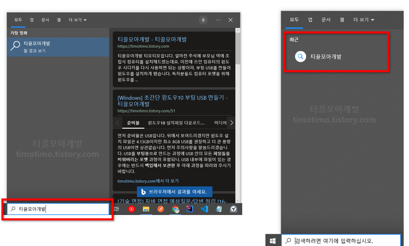Select the 문서 tab in left search panel
Image resolution: width=409 pixels, height=246 pixels.
pos(45,20)
